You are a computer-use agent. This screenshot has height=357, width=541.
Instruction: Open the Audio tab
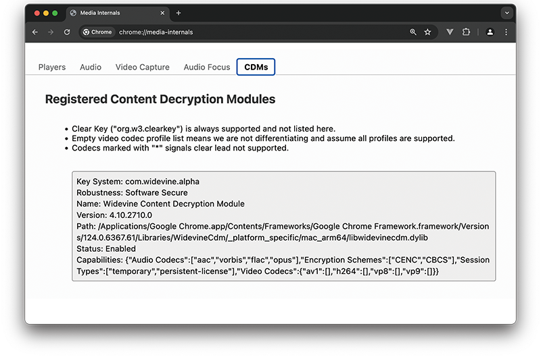click(91, 67)
